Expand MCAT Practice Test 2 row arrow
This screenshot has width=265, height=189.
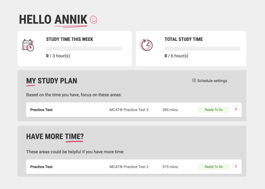236,166
